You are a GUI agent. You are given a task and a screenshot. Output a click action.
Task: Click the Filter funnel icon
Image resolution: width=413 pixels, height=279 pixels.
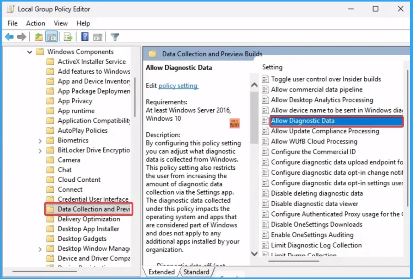pos(115,37)
